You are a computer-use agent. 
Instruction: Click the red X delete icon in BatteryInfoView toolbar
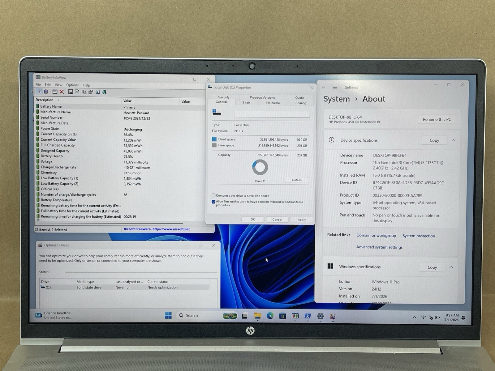coord(62,92)
